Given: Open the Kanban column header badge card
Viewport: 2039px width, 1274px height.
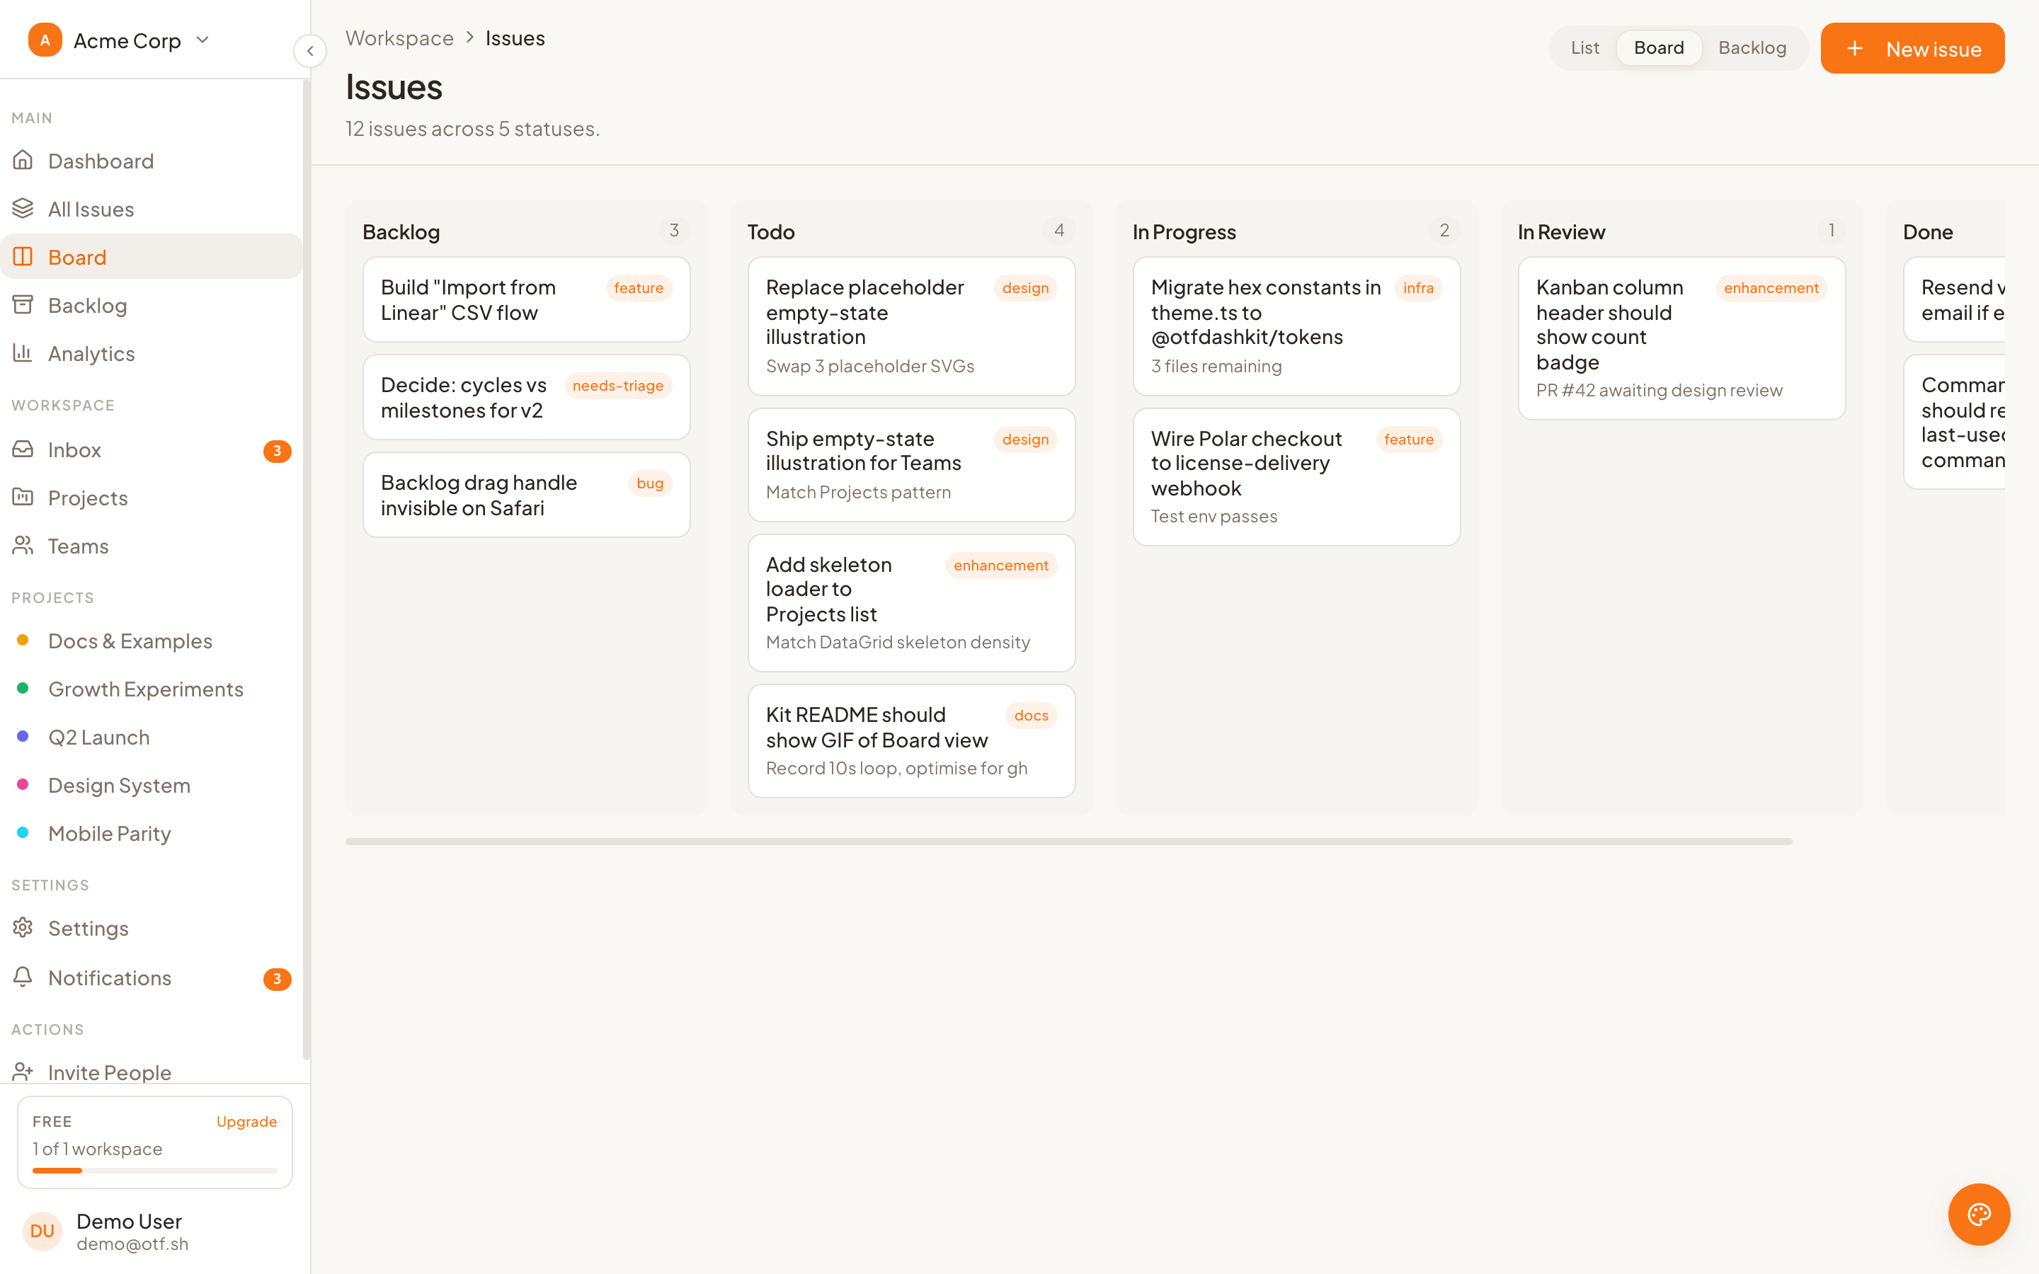Looking at the screenshot, I should point(1681,338).
